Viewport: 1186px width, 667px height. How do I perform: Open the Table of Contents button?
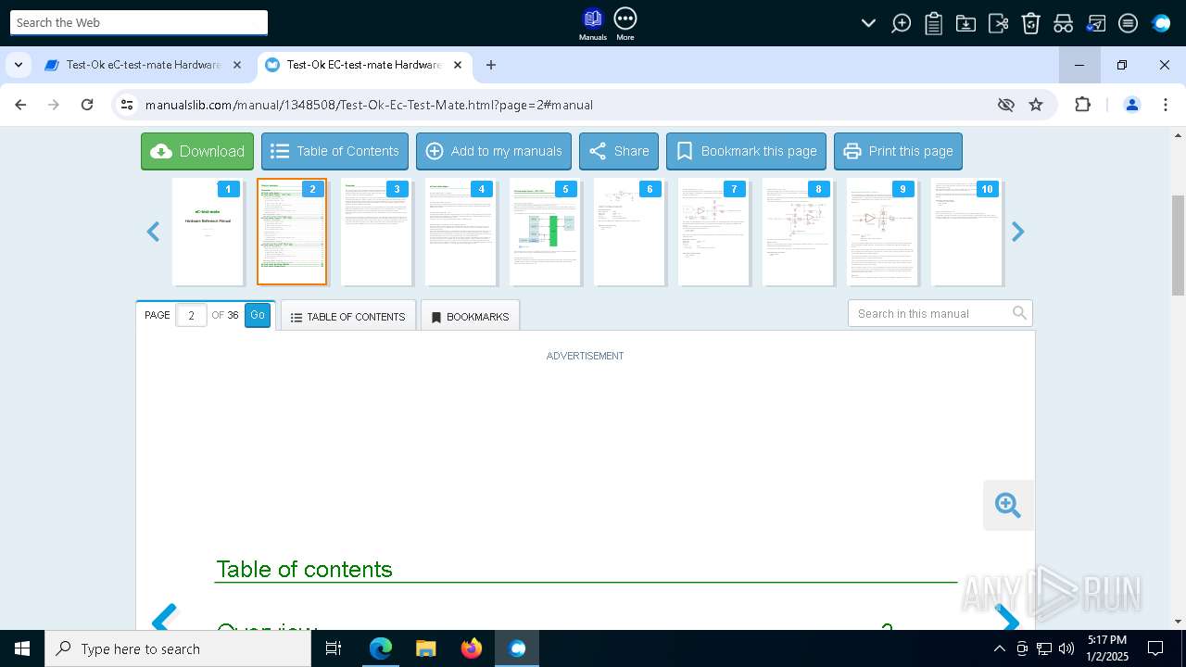(x=334, y=151)
